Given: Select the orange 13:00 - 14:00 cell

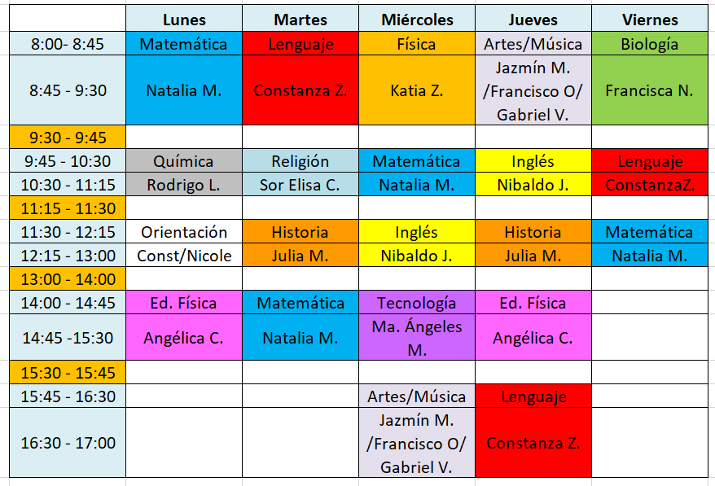Looking at the screenshot, I should (68, 279).
